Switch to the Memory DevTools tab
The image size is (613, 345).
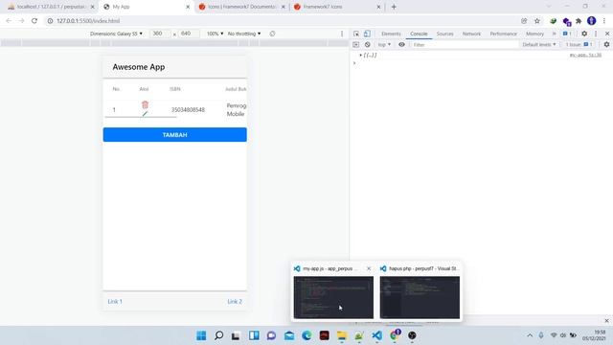[x=534, y=34]
